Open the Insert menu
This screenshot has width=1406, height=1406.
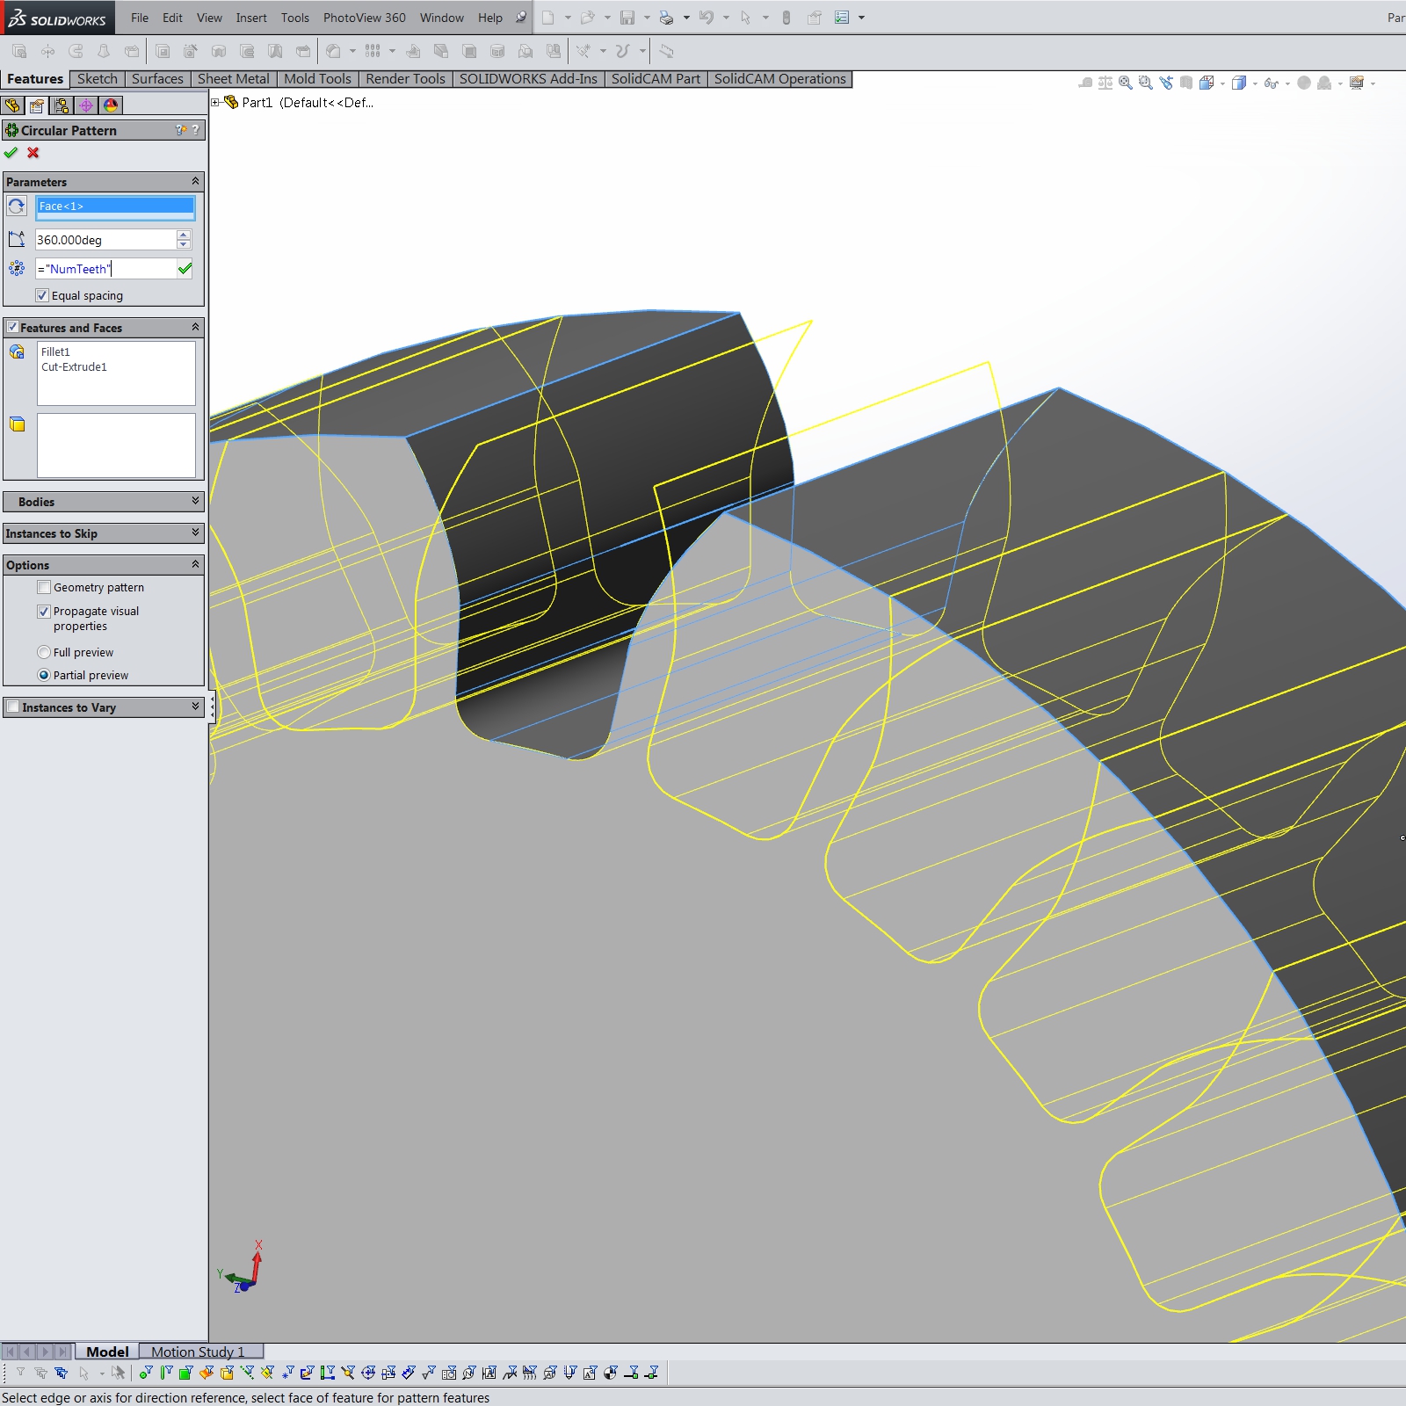[x=251, y=18]
